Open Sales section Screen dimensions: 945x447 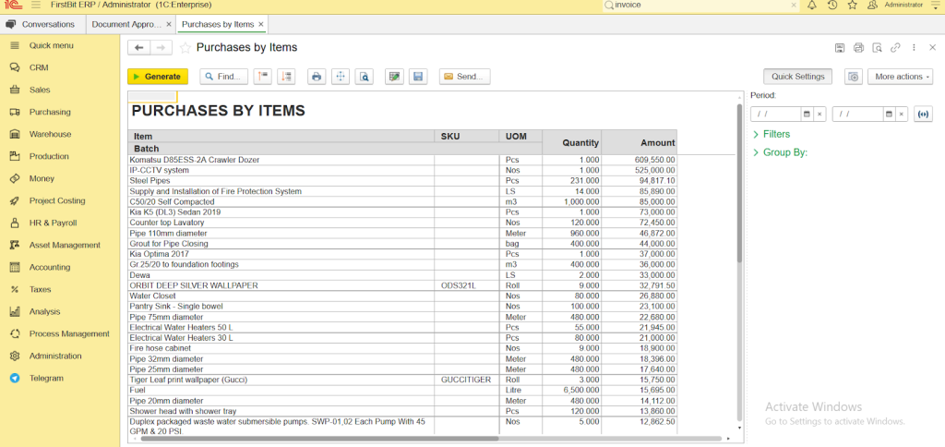(40, 90)
